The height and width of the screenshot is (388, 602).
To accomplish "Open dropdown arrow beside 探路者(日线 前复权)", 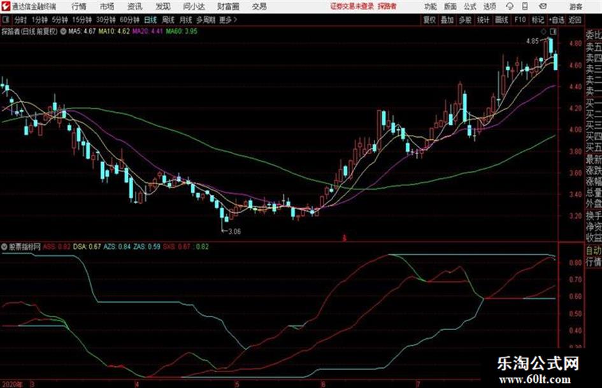I will (63, 31).
